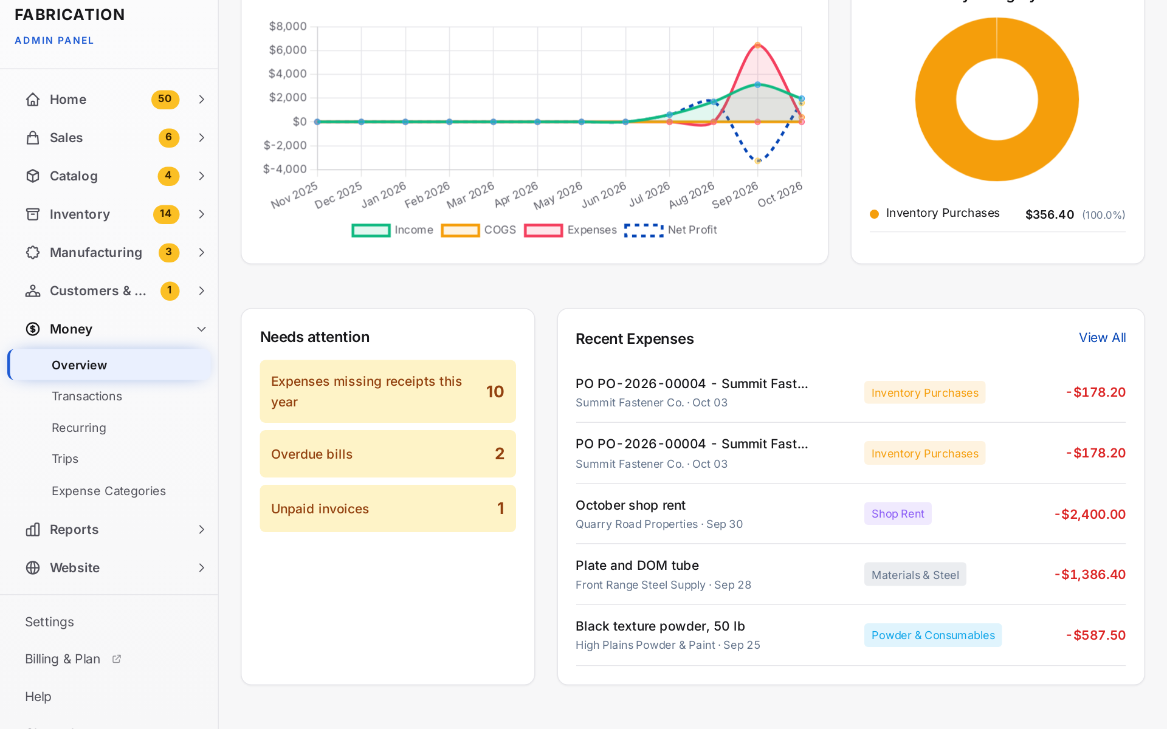Click the Powder & Consumables category tag

coord(933,635)
